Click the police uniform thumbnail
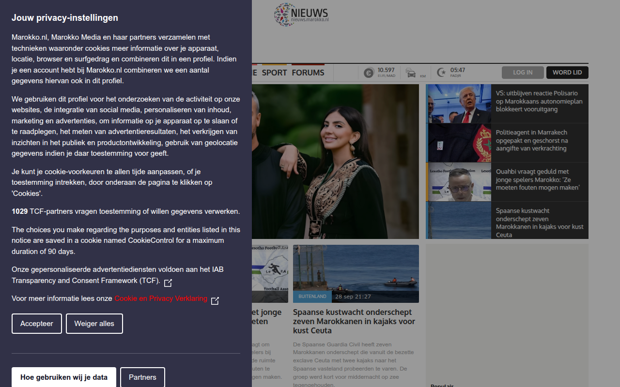The width and height of the screenshot is (620, 387). (460, 143)
